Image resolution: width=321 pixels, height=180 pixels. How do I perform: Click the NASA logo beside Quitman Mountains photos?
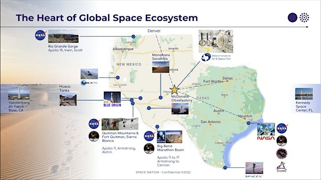(94, 123)
